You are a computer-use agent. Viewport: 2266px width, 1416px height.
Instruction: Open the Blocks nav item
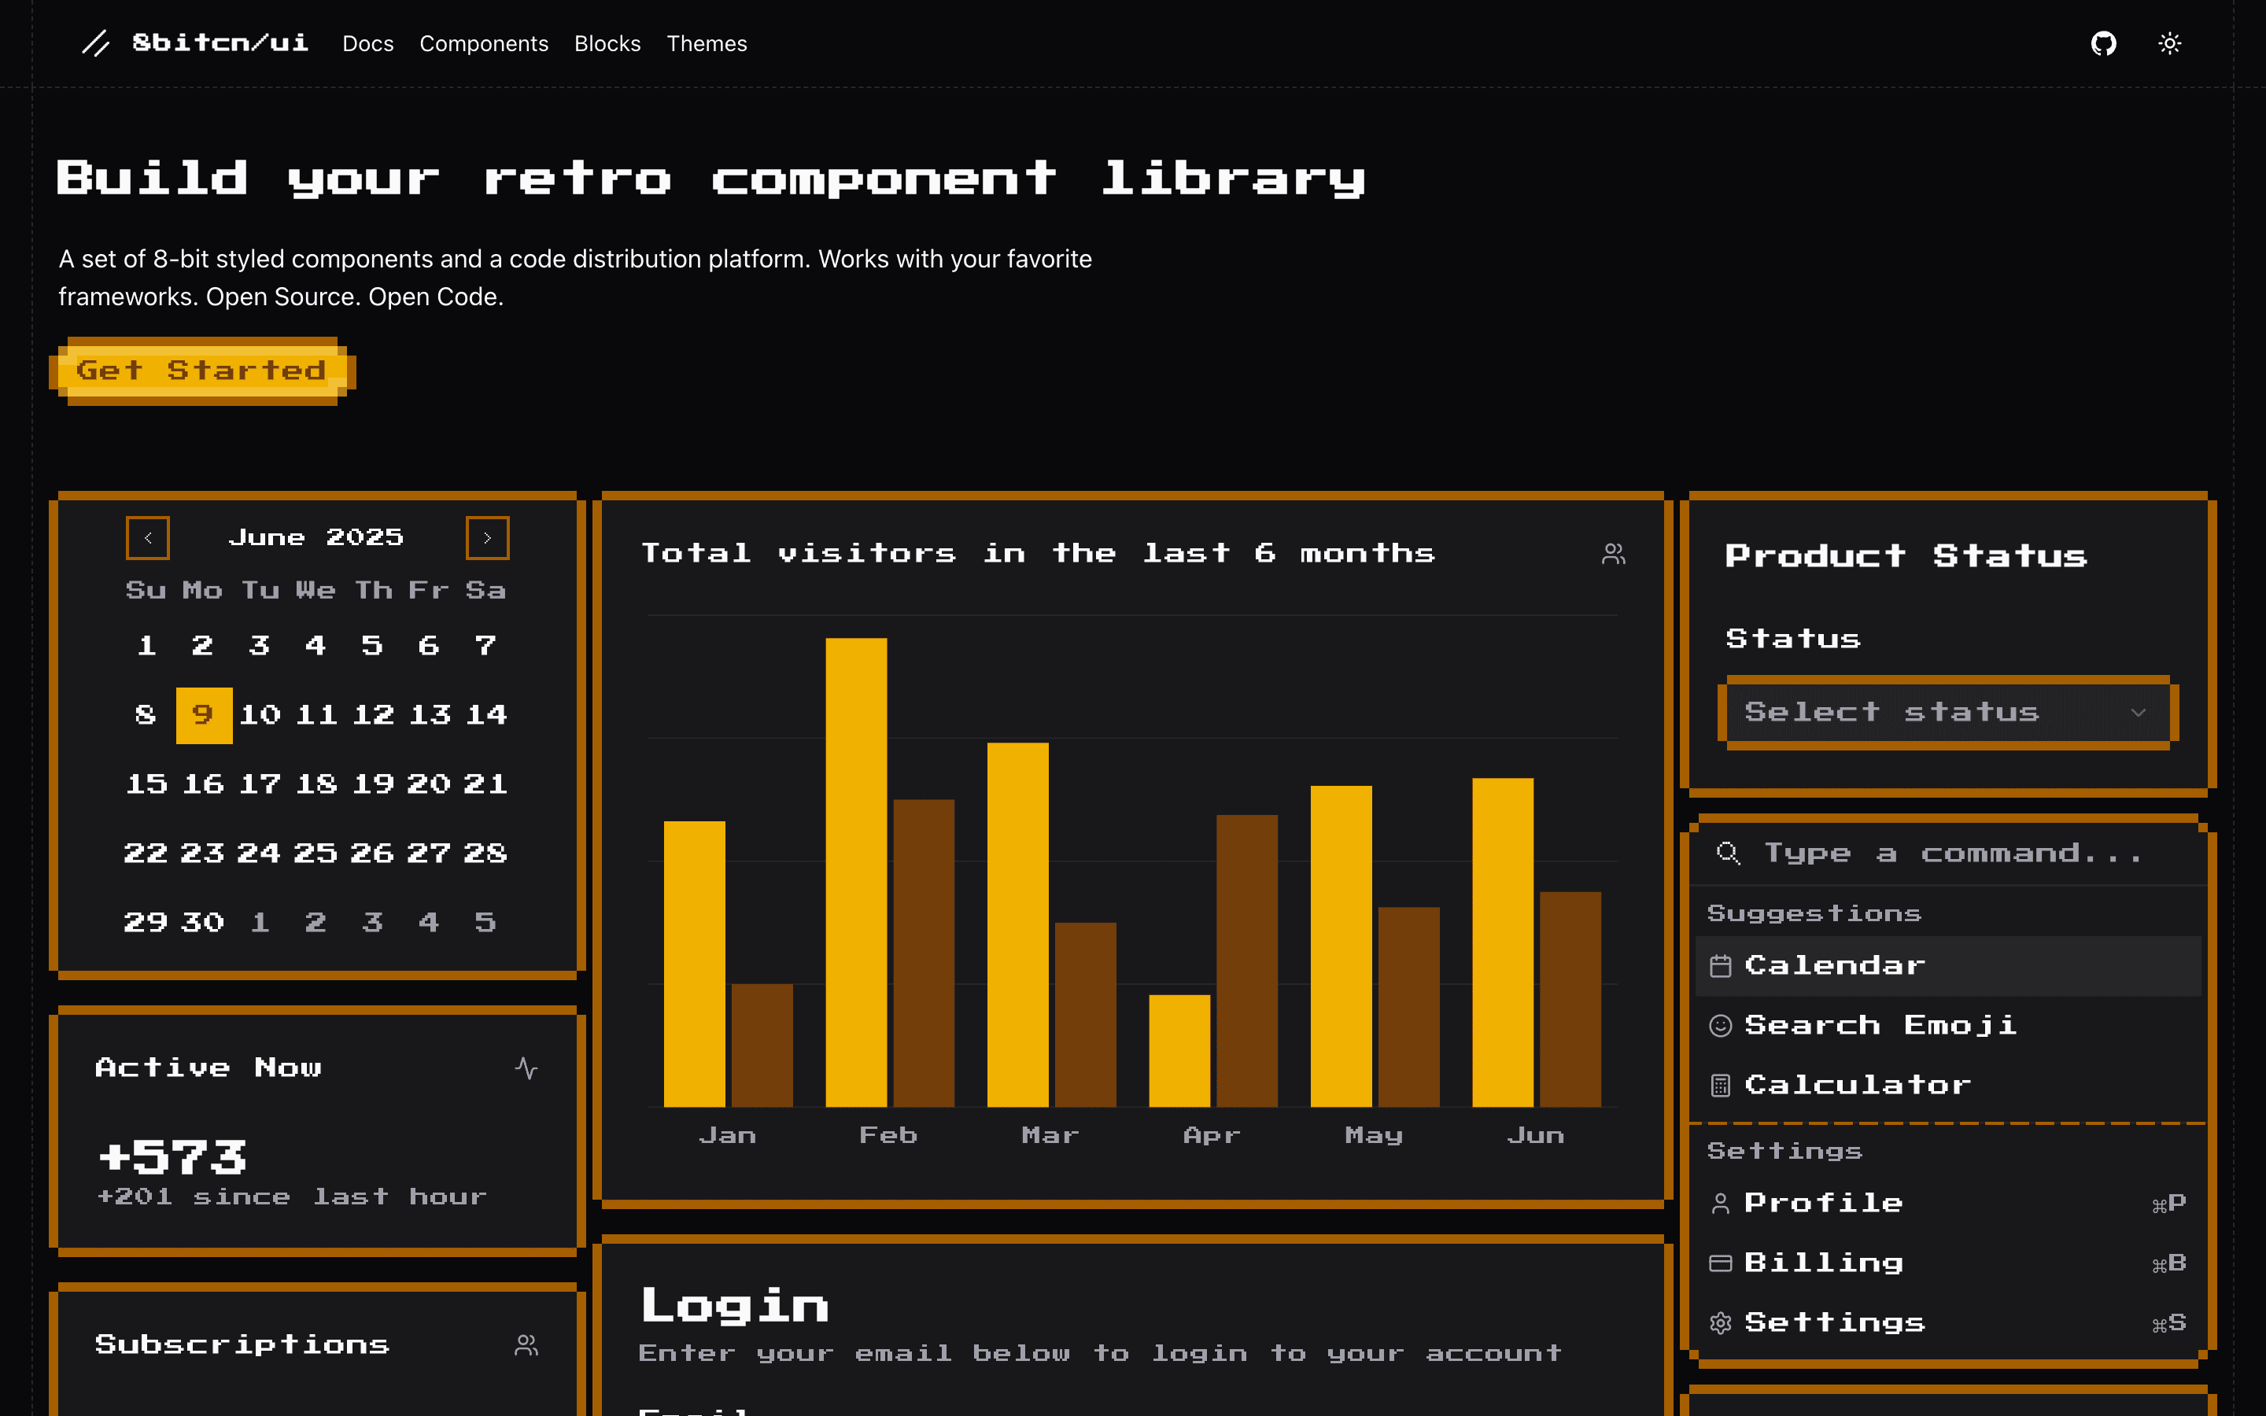(607, 44)
